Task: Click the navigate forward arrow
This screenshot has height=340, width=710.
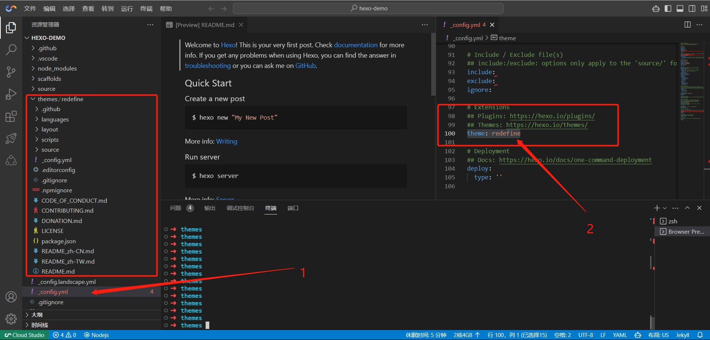Action: 223,8
